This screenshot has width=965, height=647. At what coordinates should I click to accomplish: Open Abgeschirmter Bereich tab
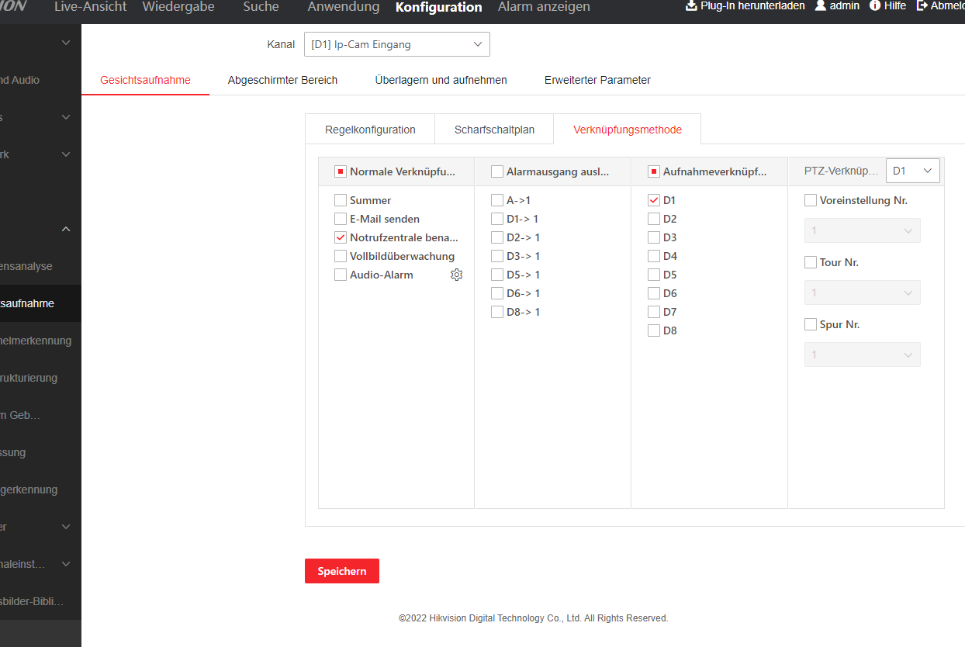[x=282, y=80]
